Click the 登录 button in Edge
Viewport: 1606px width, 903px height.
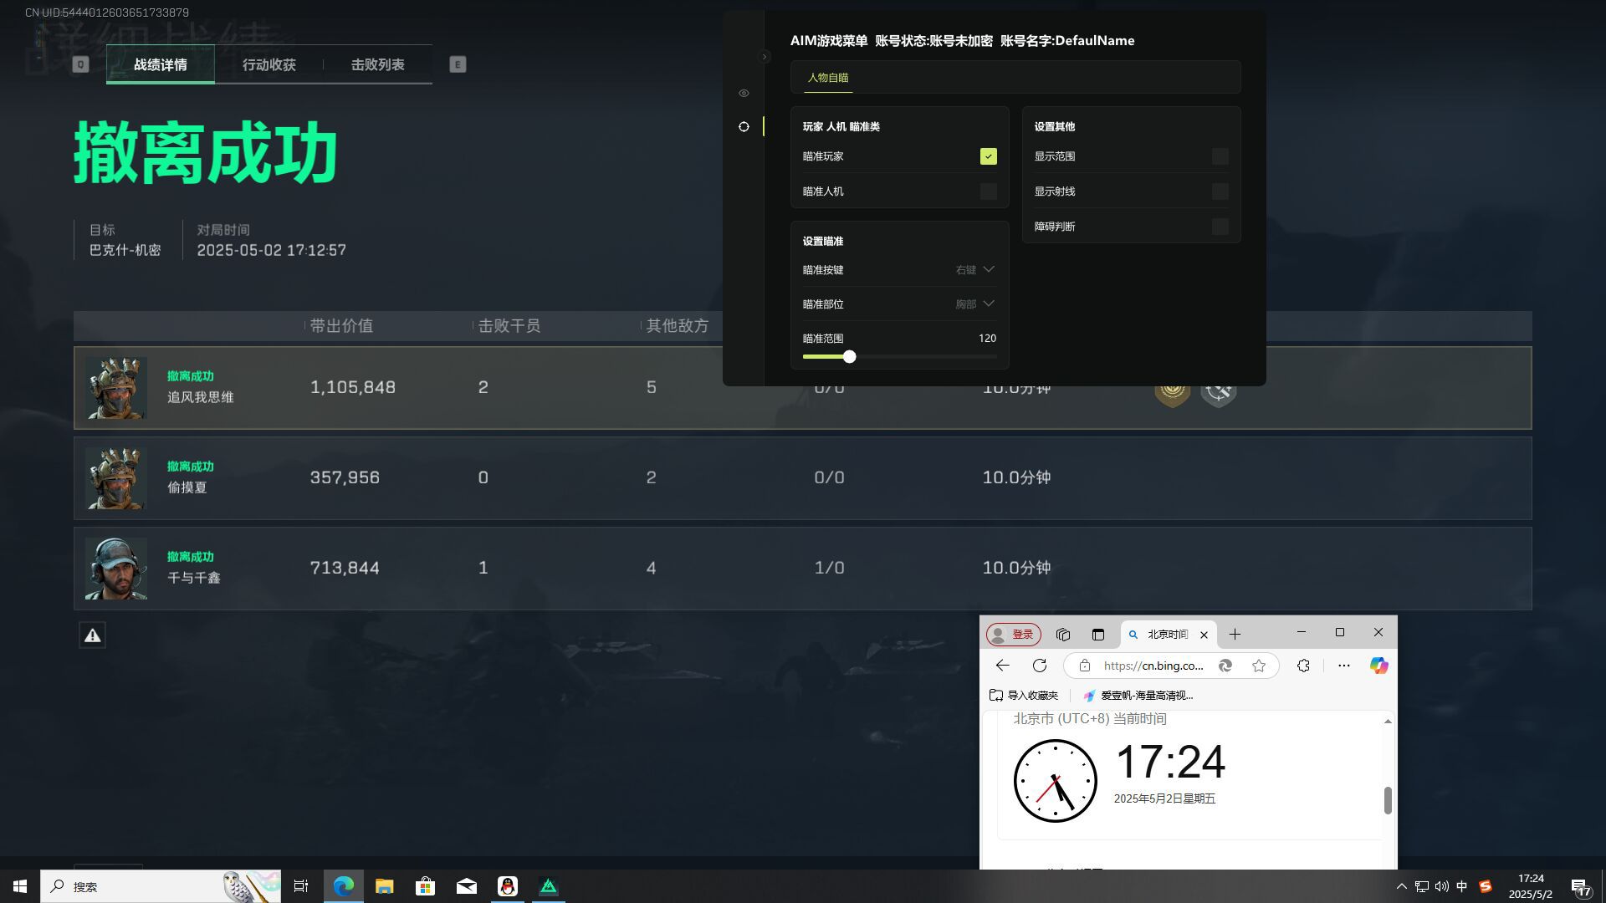pos(1012,634)
